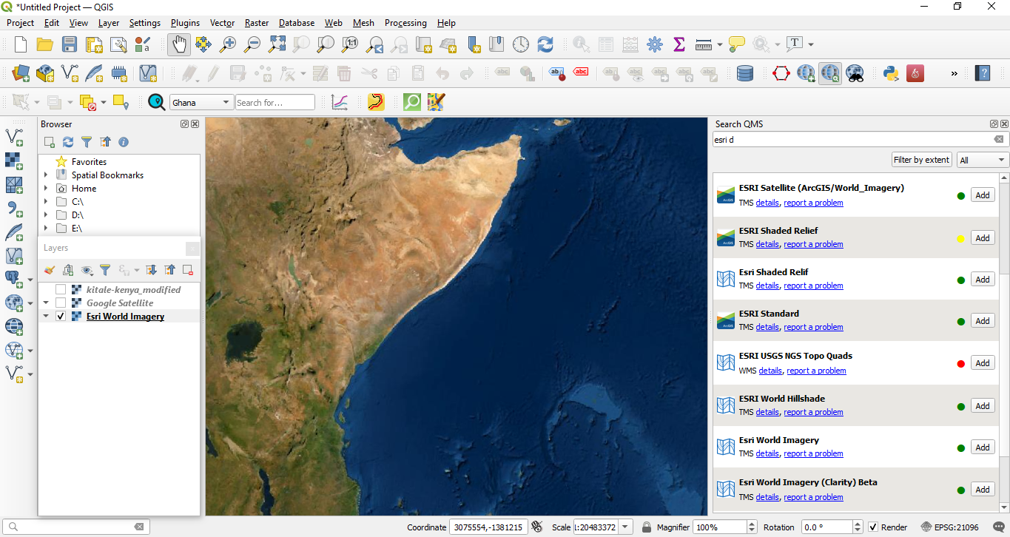
Task: Click the Rotation increment arrow
Action: (858, 524)
